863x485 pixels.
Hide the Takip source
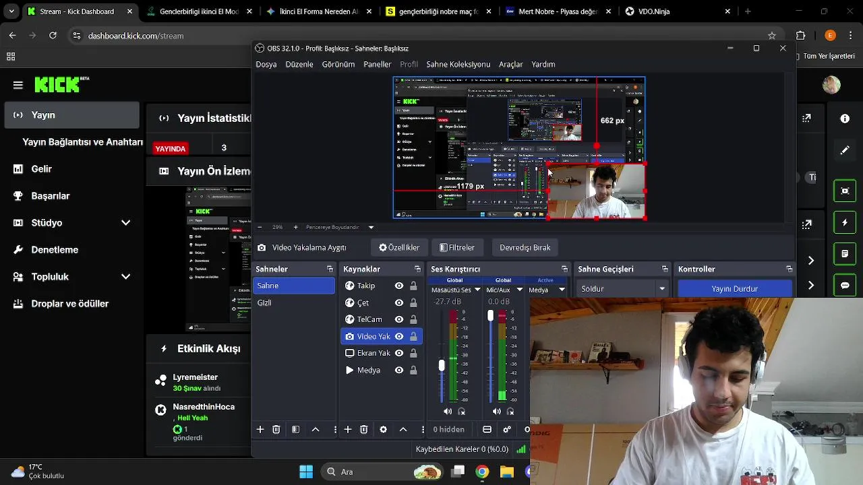pos(399,286)
